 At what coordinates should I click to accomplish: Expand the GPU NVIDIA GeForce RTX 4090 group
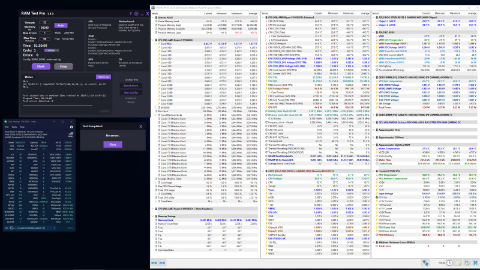click(373, 122)
